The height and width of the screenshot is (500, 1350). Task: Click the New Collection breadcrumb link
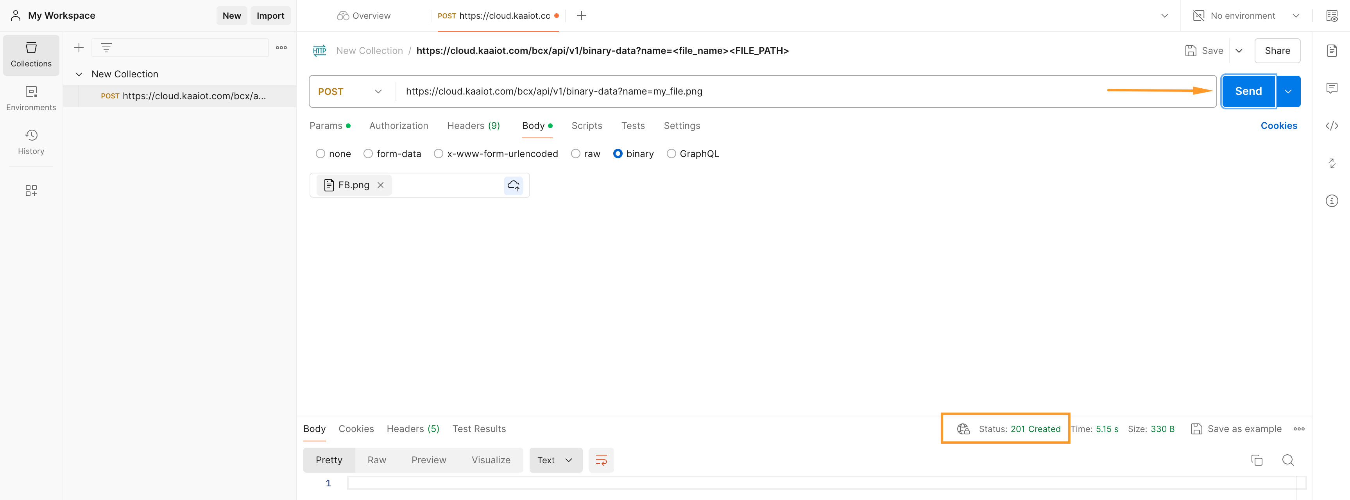click(x=369, y=51)
